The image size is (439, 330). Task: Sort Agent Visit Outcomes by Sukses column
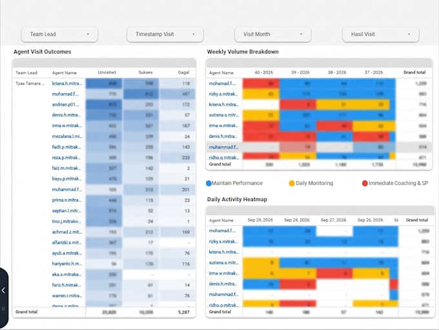point(145,72)
